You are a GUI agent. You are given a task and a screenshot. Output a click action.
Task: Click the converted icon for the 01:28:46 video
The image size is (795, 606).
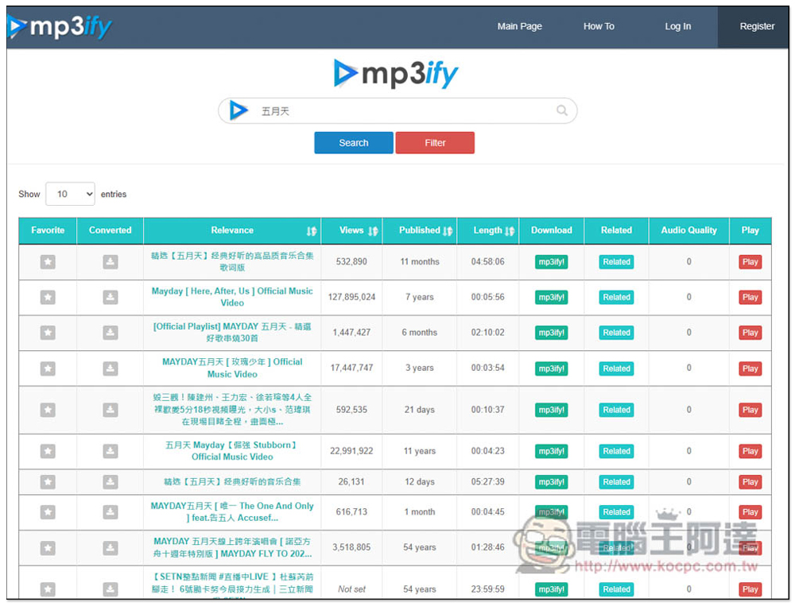tap(110, 548)
